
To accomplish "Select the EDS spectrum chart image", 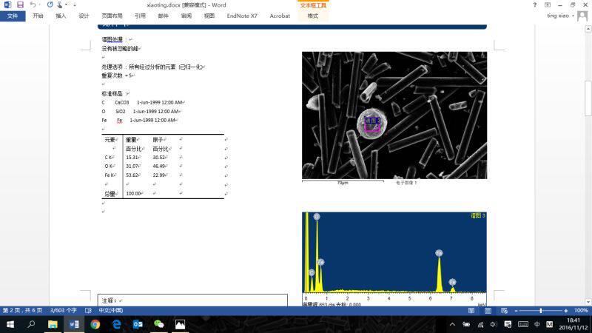I will click(394, 259).
